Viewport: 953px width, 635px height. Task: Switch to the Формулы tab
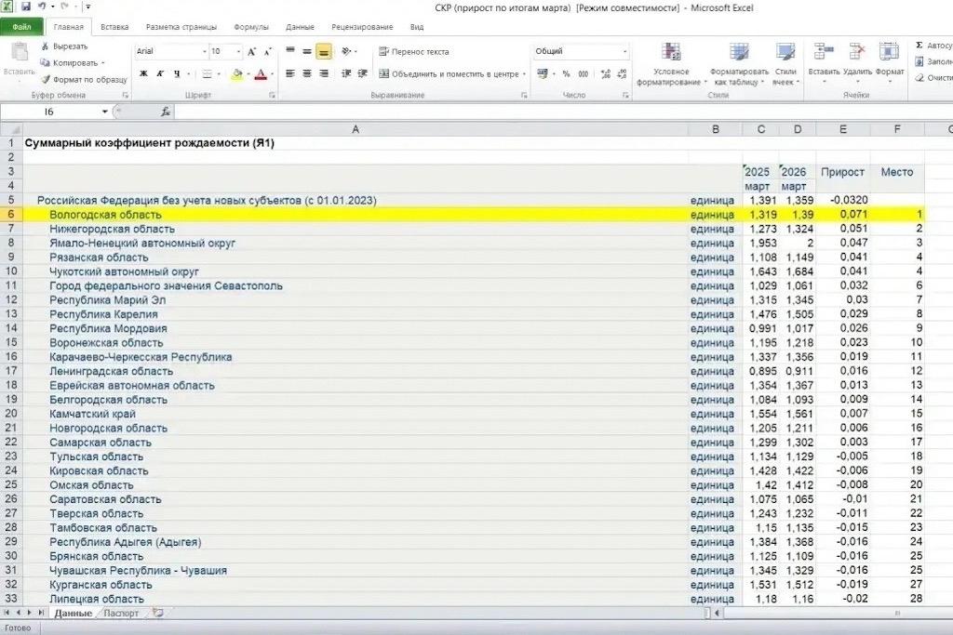point(251,27)
